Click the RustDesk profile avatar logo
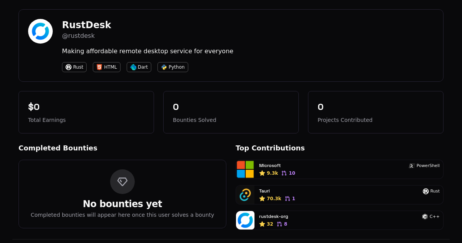Viewport: 462px width, 243px height. point(40,31)
